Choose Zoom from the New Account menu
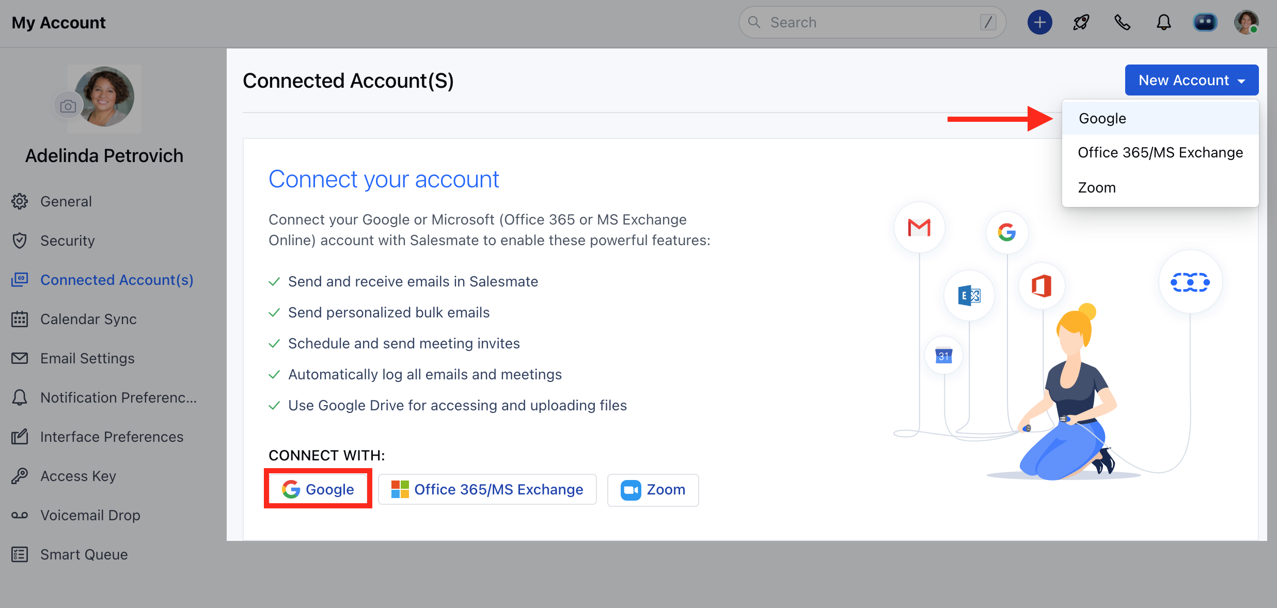This screenshot has width=1277, height=608. [x=1160, y=187]
